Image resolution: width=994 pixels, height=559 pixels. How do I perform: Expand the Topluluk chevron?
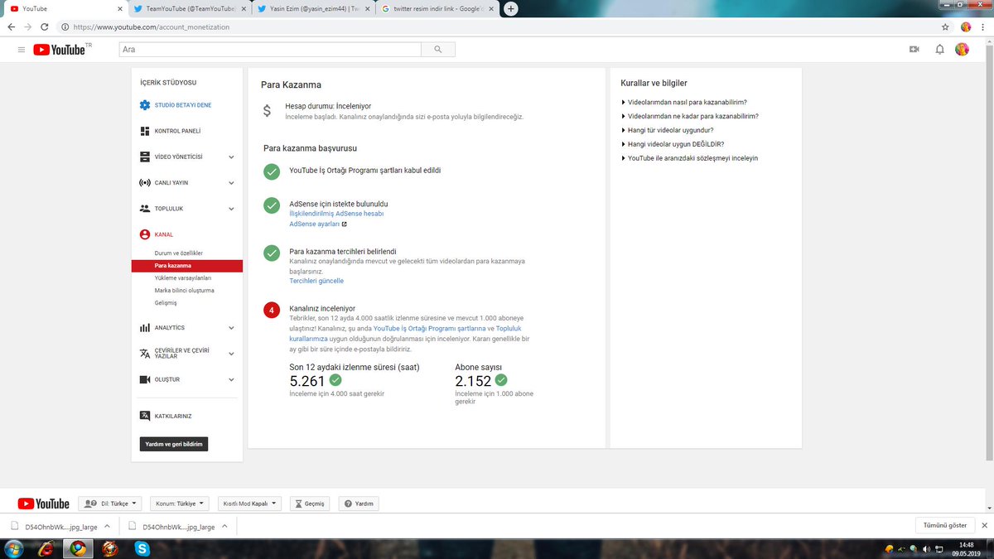click(231, 209)
